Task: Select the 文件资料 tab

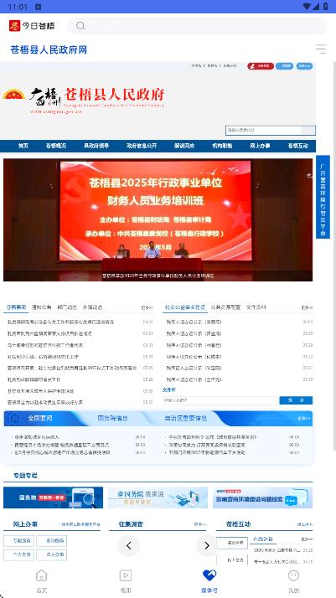Action: (x=256, y=307)
